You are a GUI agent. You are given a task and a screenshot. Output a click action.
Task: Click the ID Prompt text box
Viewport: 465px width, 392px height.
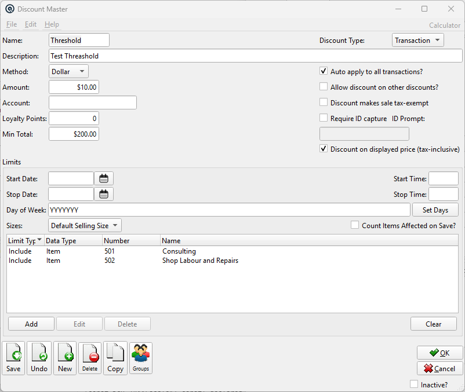click(x=364, y=134)
